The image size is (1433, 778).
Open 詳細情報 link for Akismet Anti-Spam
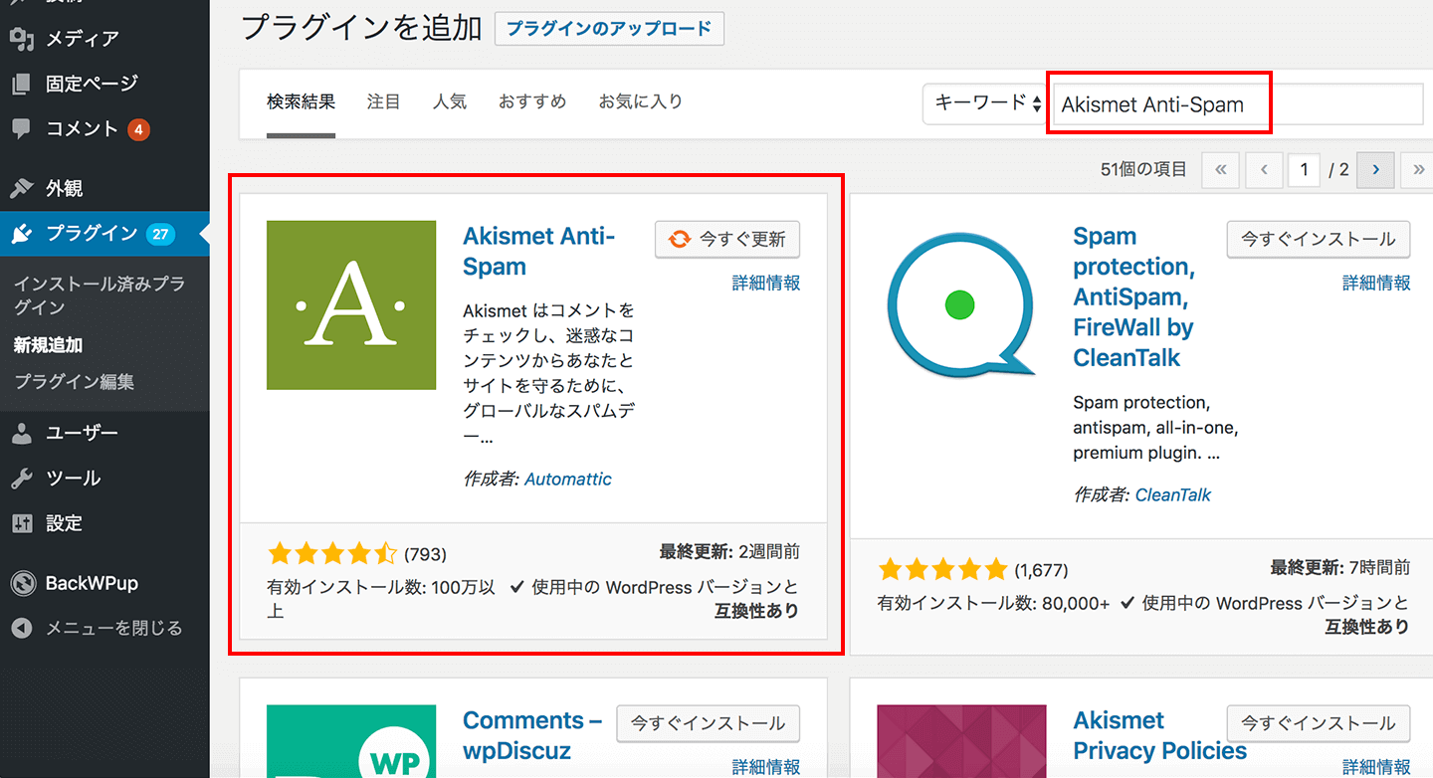point(766,283)
